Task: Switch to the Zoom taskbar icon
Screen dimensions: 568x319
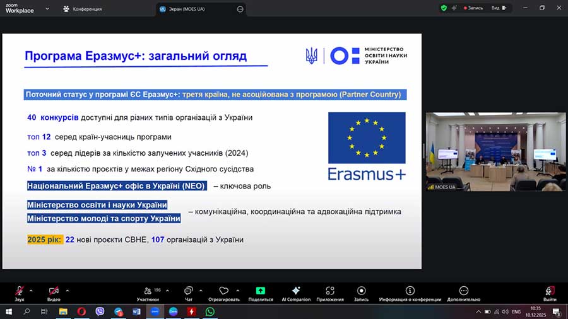Action: [155, 311]
